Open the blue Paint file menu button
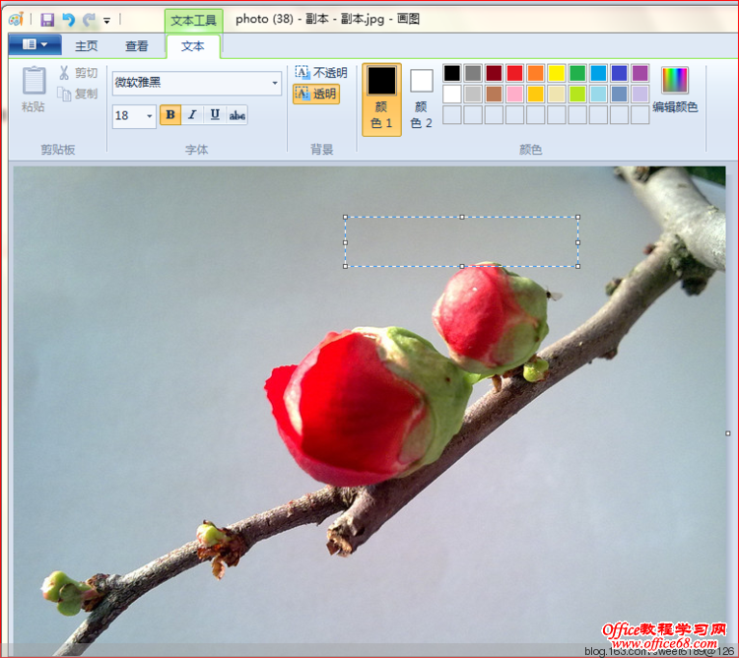The width and height of the screenshot is (739, 658). coord(34,45)
